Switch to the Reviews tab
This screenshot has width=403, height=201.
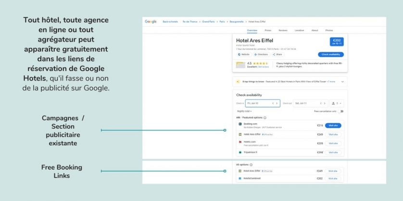[283, 30]
